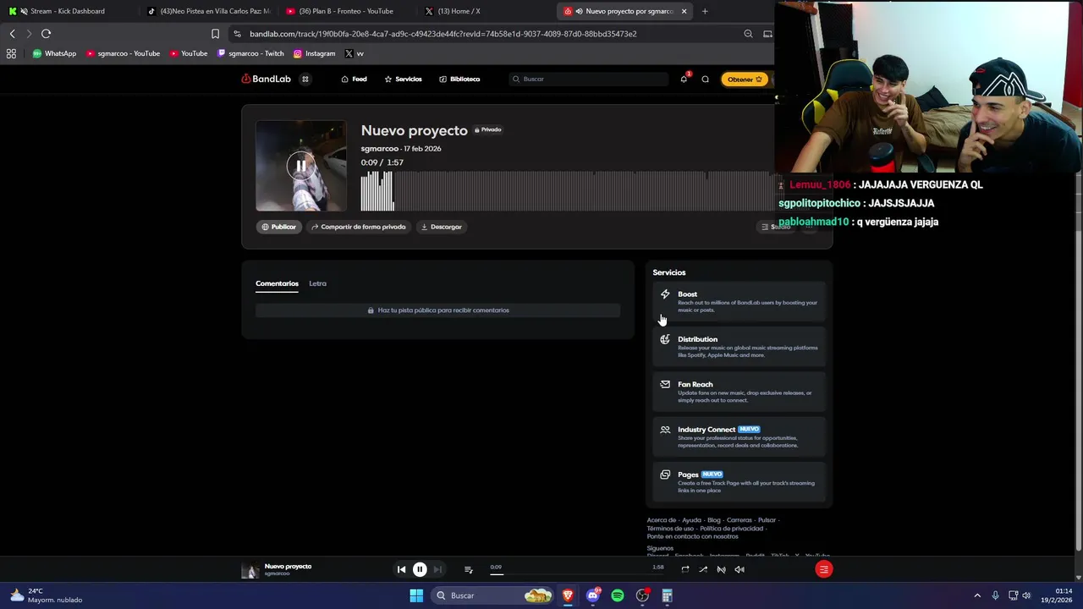Open the Servicios menu
The image size is (1083, 609).
click(x=403, y=79)
